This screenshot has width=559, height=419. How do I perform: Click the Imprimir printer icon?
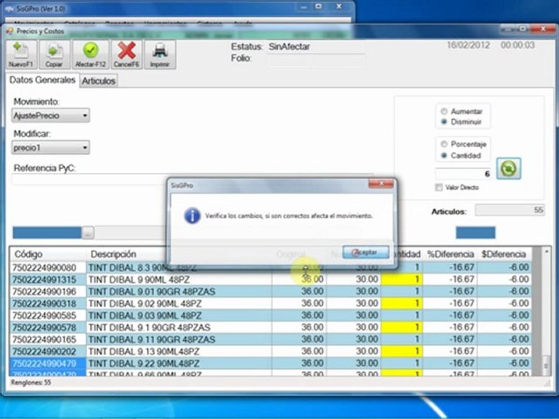[160, 54]
